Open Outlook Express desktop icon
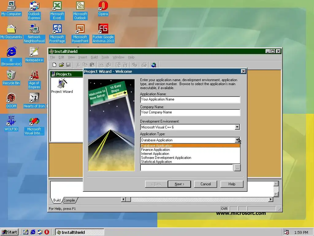This screenshot has height=236, width=314. tap(34, 10)
